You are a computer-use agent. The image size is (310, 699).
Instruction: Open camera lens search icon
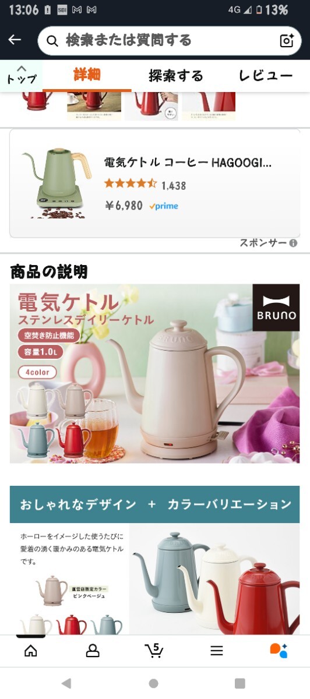(287, 40)
